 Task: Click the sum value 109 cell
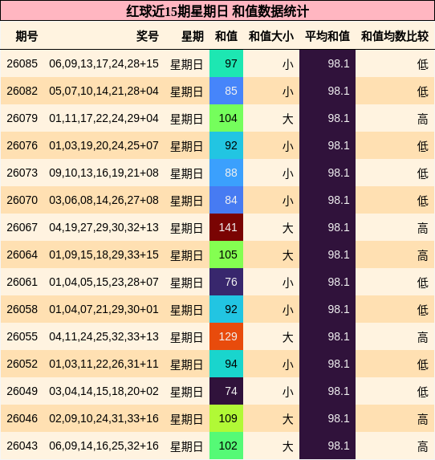[x=226, y=418]
